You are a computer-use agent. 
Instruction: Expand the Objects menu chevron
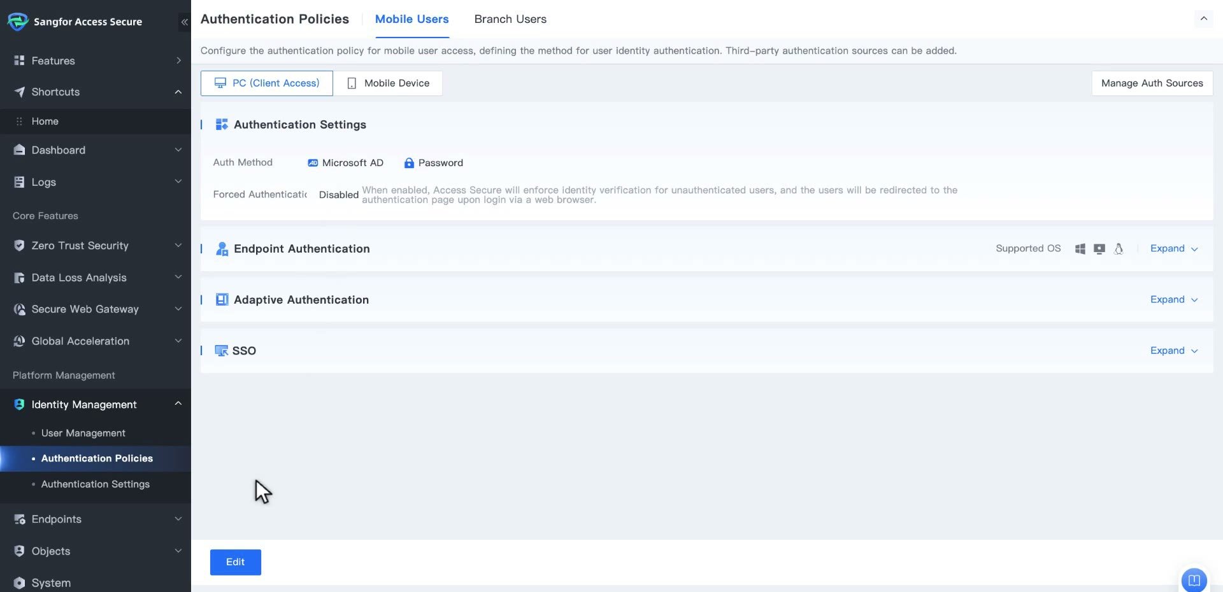(x=178, y=551)
